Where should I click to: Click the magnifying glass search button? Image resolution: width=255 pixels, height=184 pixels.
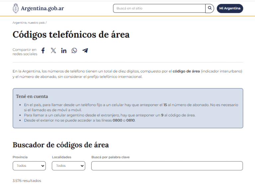tap(210, 8)
